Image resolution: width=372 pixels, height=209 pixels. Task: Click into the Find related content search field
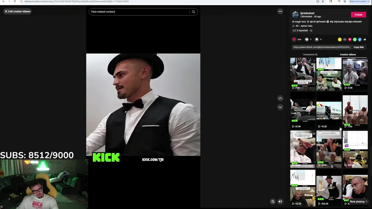(x=139, y=12)
